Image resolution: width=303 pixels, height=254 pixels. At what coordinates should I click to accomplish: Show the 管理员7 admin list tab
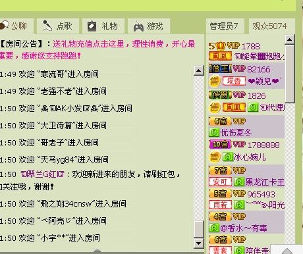click(x=225, y=26)
